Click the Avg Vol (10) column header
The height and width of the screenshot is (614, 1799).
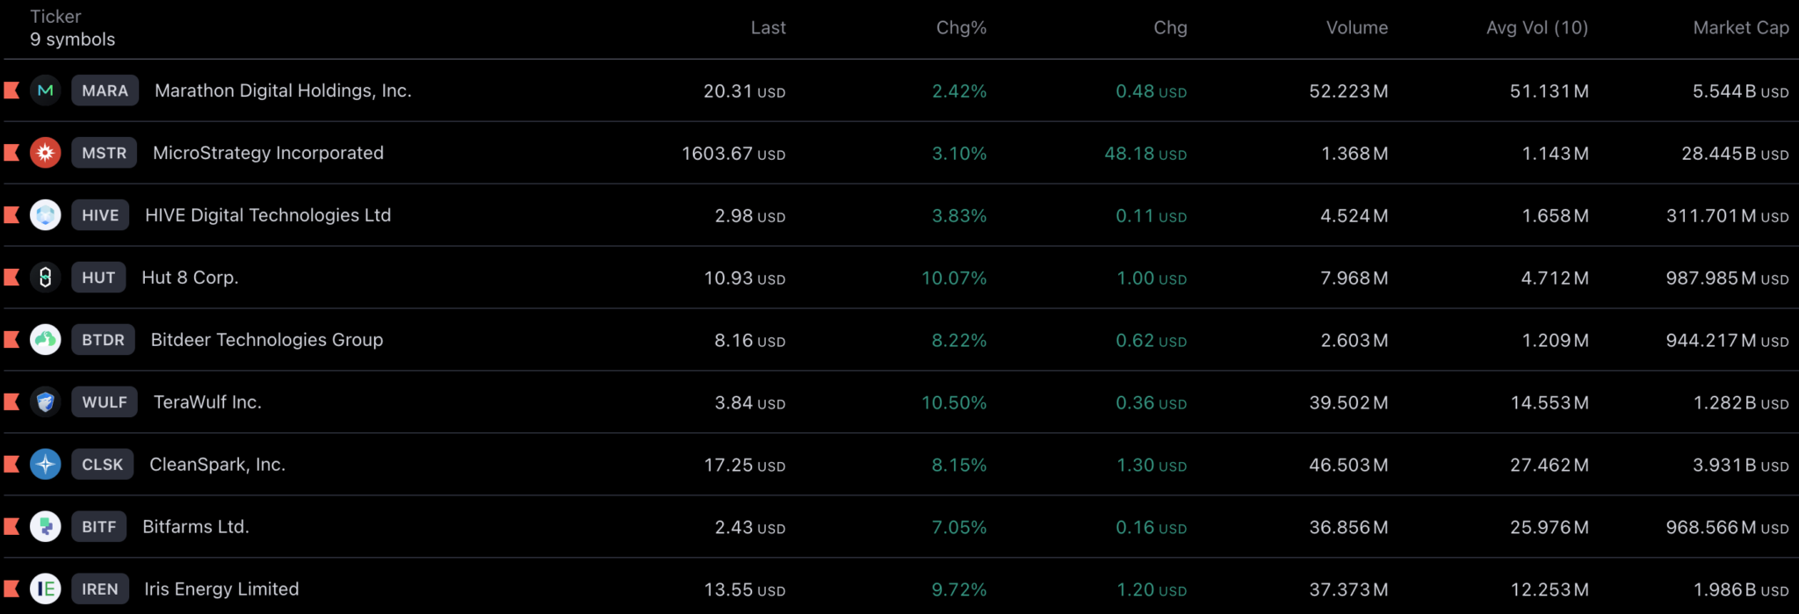click(x=1536, y=28)
